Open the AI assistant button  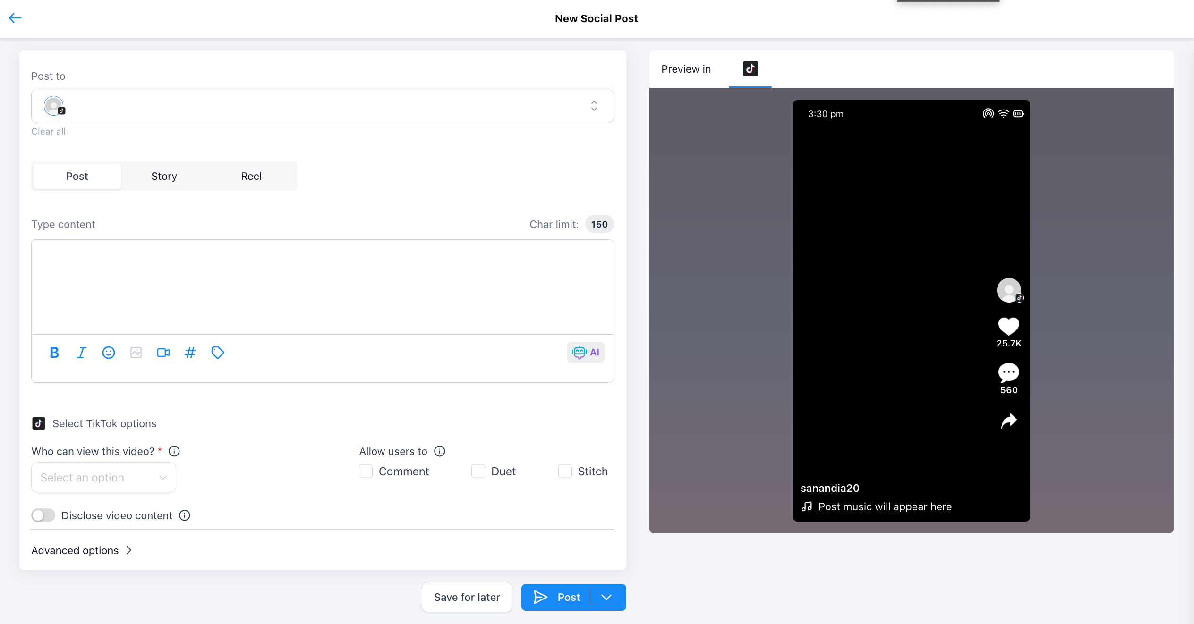click(586, 352)
